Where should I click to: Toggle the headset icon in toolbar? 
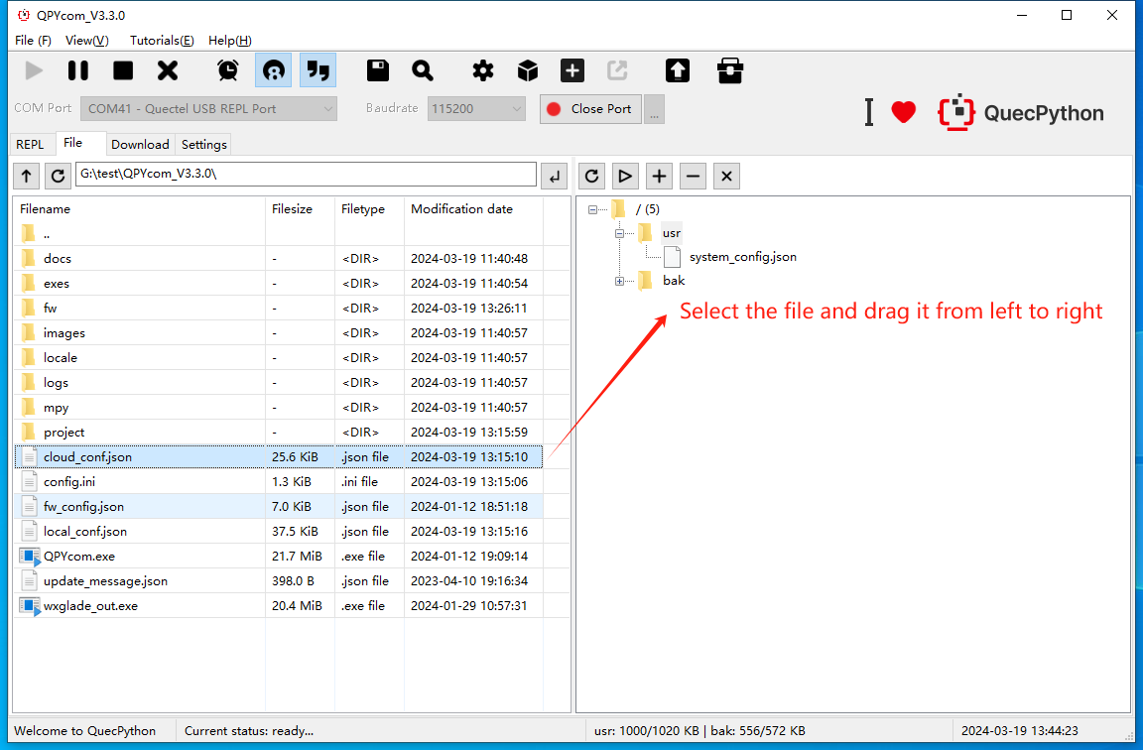(x=274, y=70)
